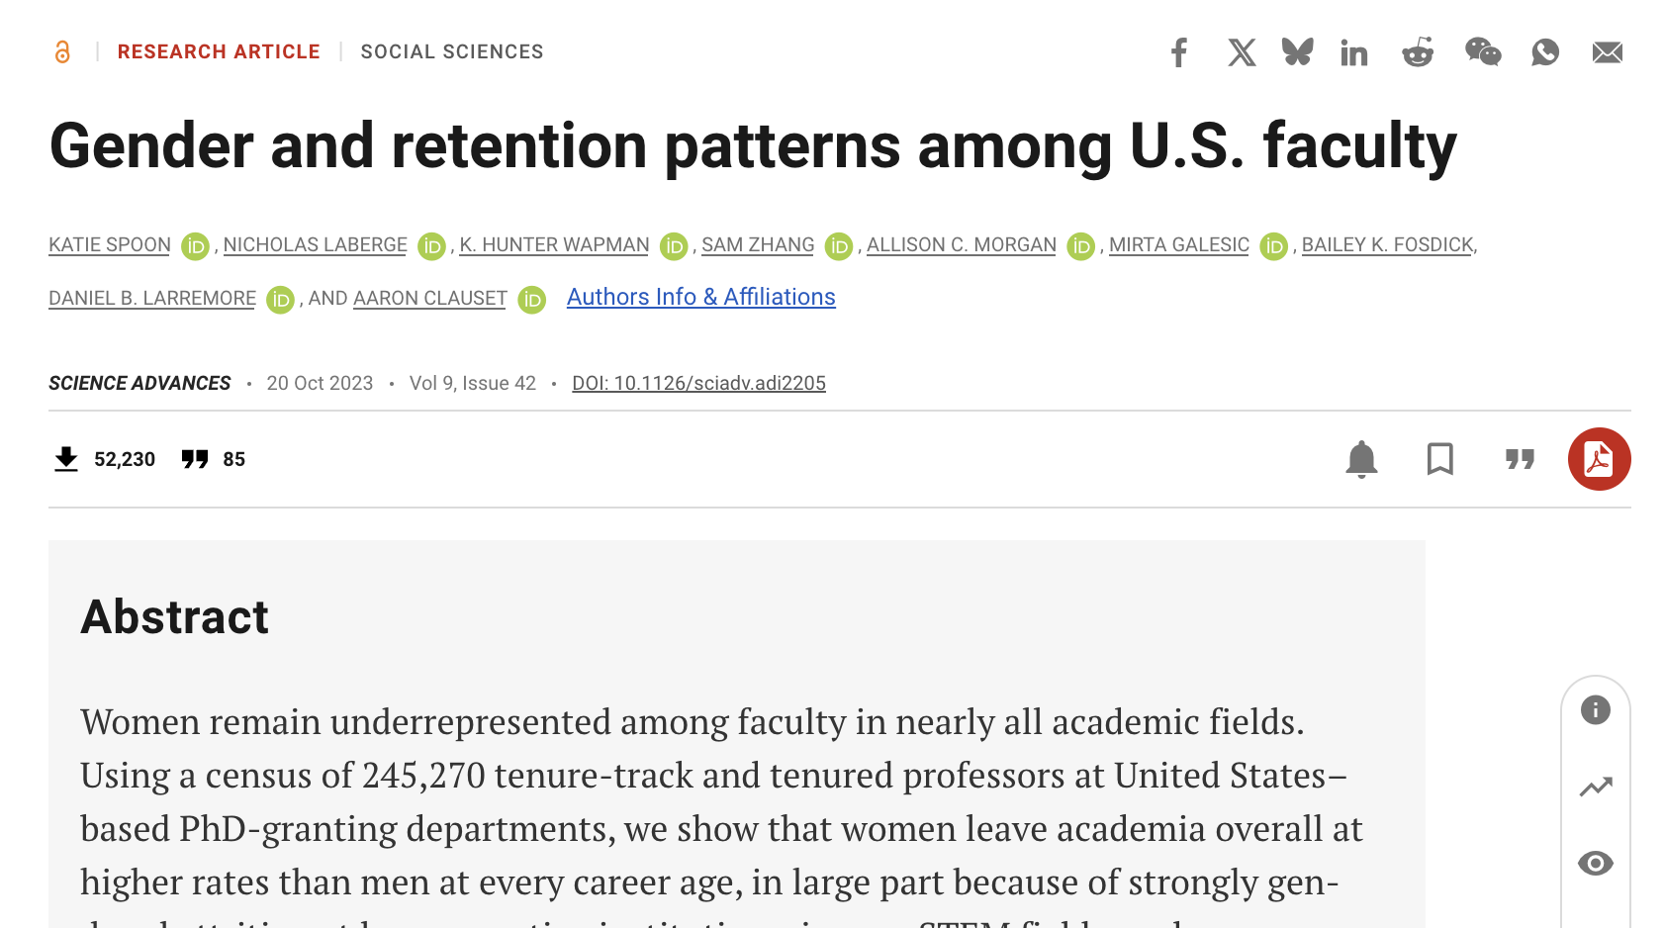Share article on Reddit
The width and height of the screenshot is (1664, 928).
point(1418,52)
